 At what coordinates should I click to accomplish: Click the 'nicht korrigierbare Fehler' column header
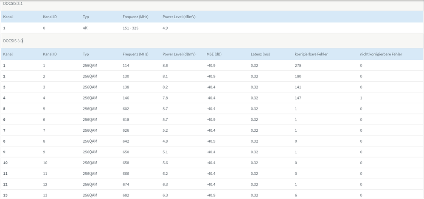point(381,54)
